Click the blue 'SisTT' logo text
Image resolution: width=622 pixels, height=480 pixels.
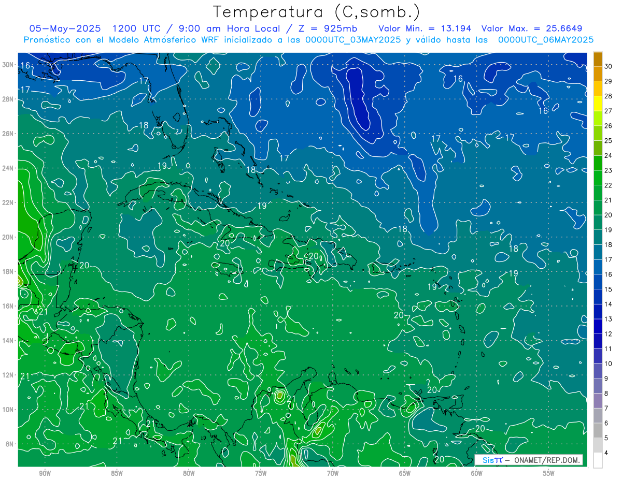tap(492, 460)
